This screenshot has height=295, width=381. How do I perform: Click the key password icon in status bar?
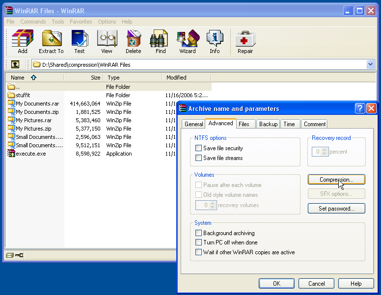tap(19, 255)
